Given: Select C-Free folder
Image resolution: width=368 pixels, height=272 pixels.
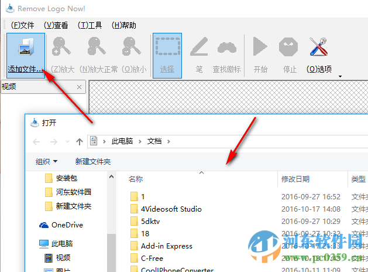Looking at the screenshot, I should coord(152,259).
